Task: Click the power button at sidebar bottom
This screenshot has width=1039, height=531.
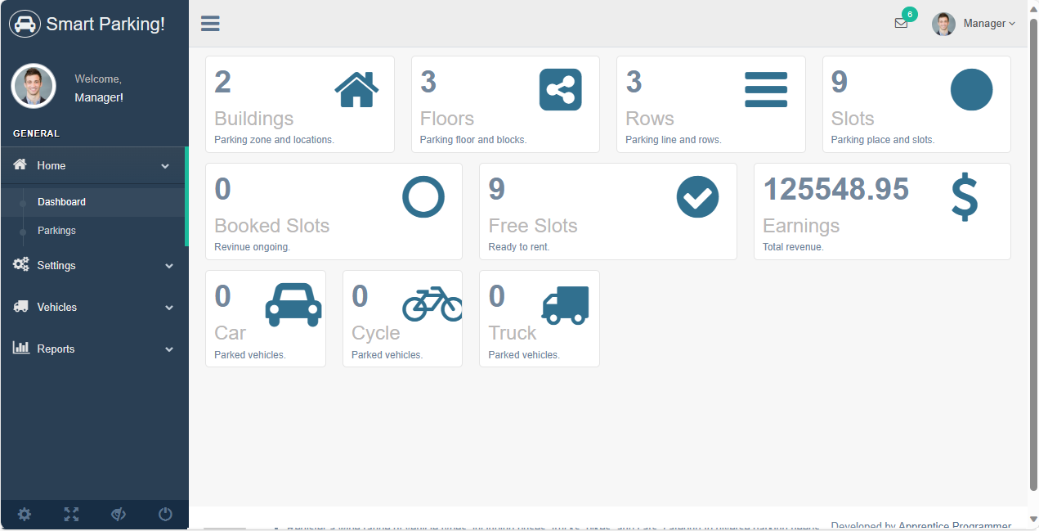Action: [x=165, y=514]
